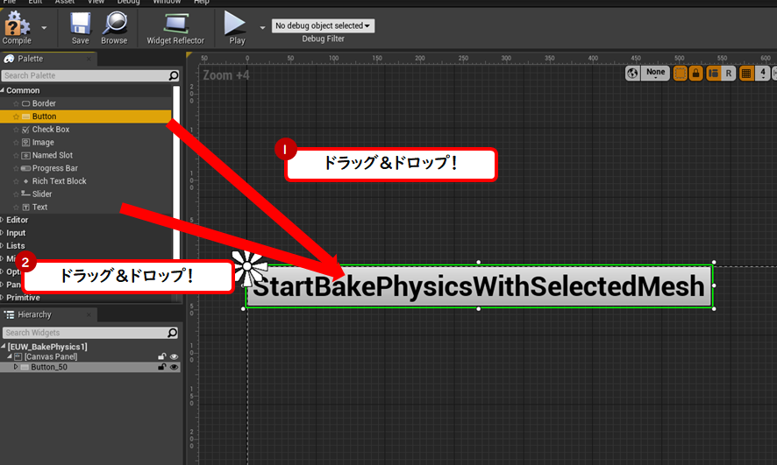Select Check Box in the palette
777x465 pixels.
point(51,129)
